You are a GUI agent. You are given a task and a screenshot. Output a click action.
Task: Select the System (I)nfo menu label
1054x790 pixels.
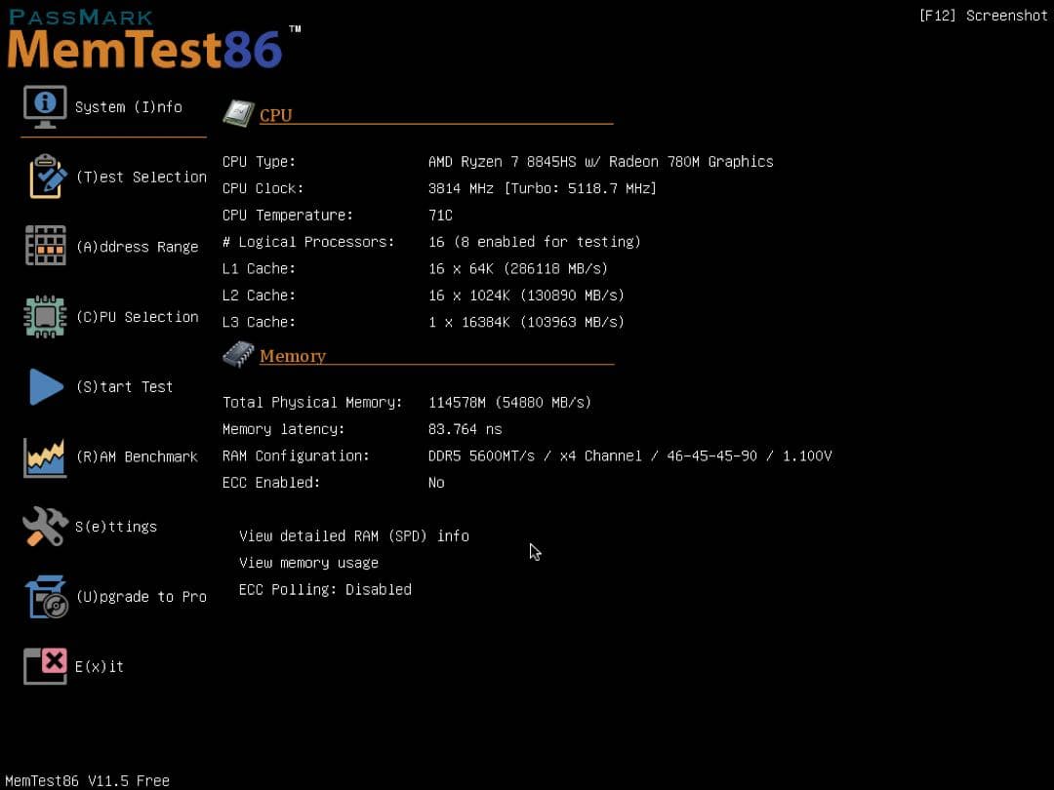tap(128, 107)
